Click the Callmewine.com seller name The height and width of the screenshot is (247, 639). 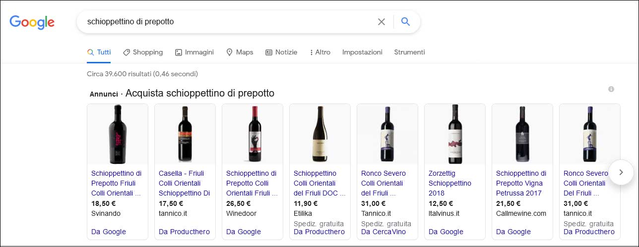(521, 213)
